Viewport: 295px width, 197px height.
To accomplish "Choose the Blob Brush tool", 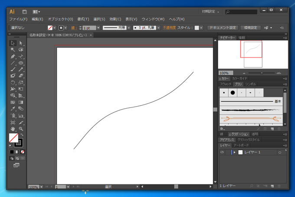I will pos(13,76).
